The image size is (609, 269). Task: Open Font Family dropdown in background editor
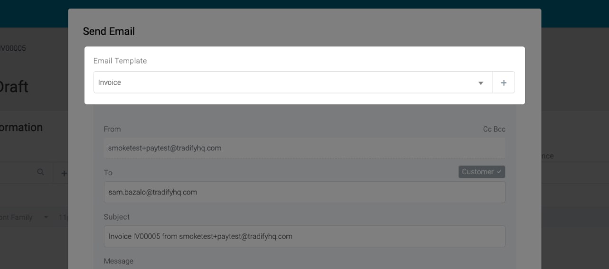pos(24,217)
